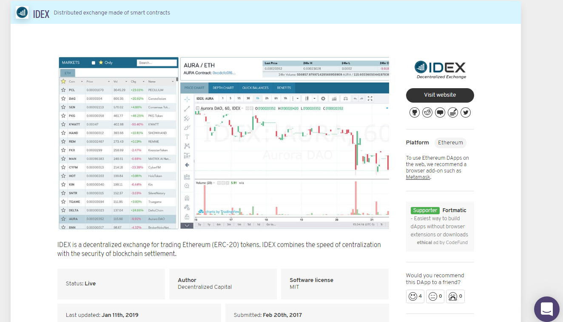Viewport: 563px width, 322px height.
Task: Select the pitchfork drawing tool in chart
Action: point(187,118)
